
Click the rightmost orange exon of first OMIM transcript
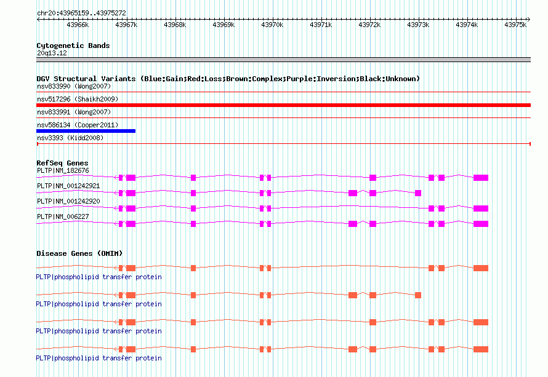click(481, 268)
